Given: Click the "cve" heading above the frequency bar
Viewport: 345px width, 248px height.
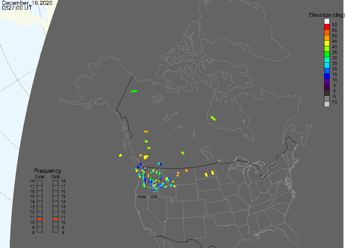Looking at the screenshot, I should 56,177.
